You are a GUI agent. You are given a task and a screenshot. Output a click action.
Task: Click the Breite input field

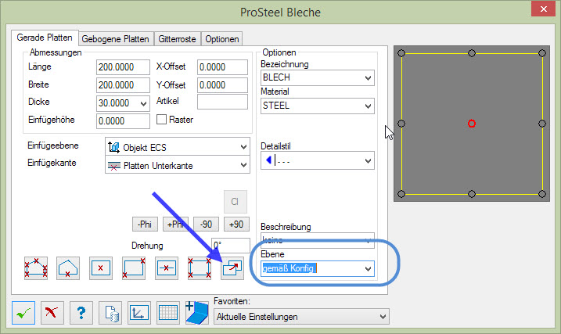tap(123, 85)
